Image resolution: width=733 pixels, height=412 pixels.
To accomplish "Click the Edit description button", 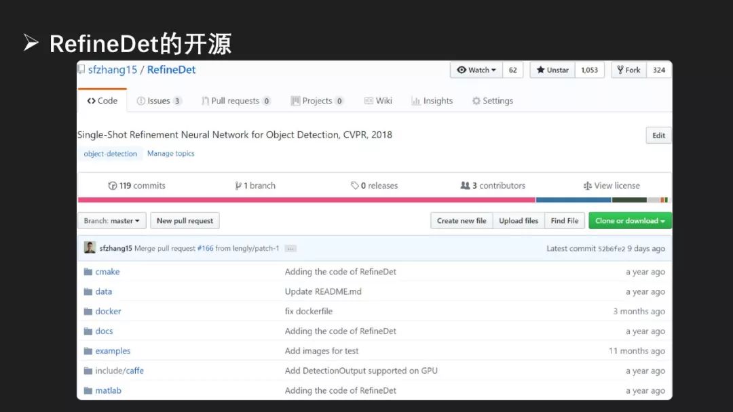I will [658, 136].
